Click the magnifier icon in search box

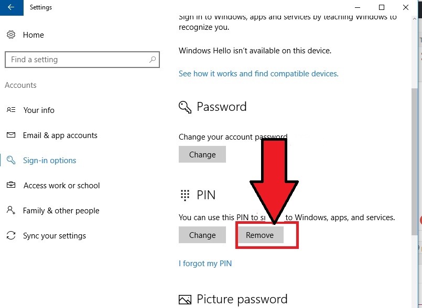[x=153, y=59]
